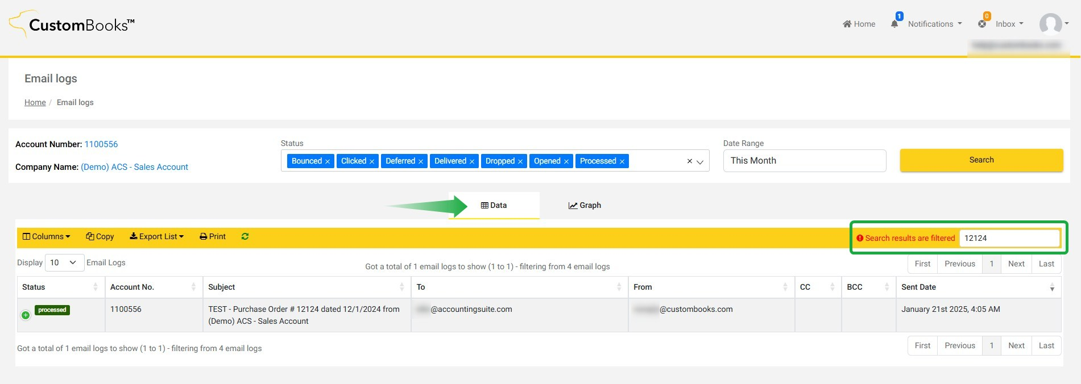The height and width of the screenshot is (384, 1081).
Task: Open the Columns dropdown
Action: pos(47,236)
